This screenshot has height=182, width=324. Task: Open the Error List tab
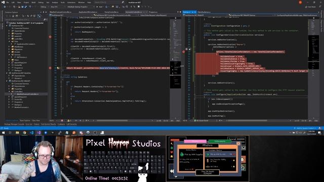tap(29, 124)
